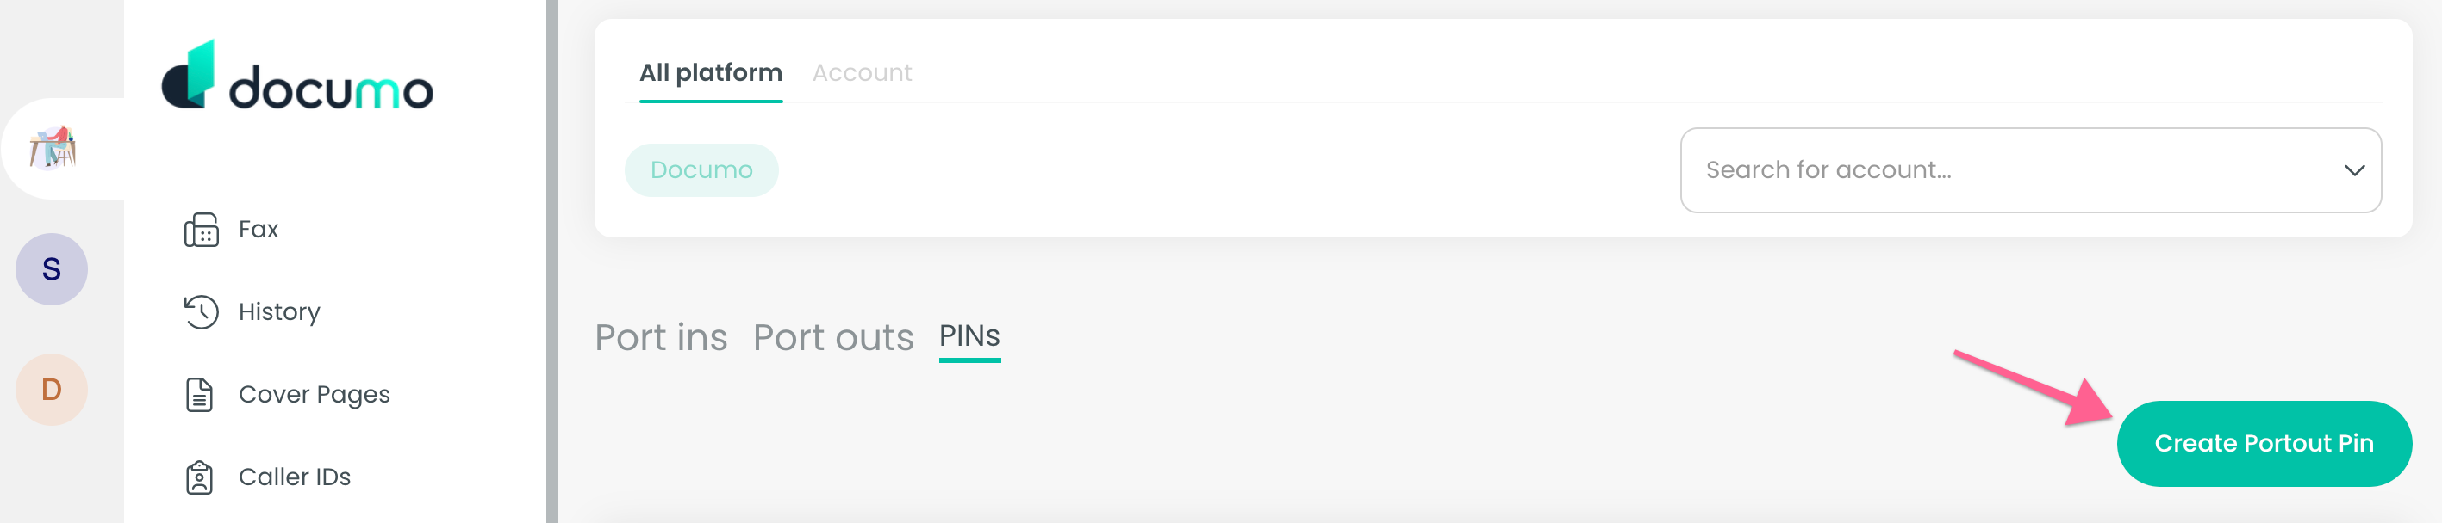Viewport: 2442px width, 523px height.
Task: Open the purple S account avatar
Action: pos(53,268)
